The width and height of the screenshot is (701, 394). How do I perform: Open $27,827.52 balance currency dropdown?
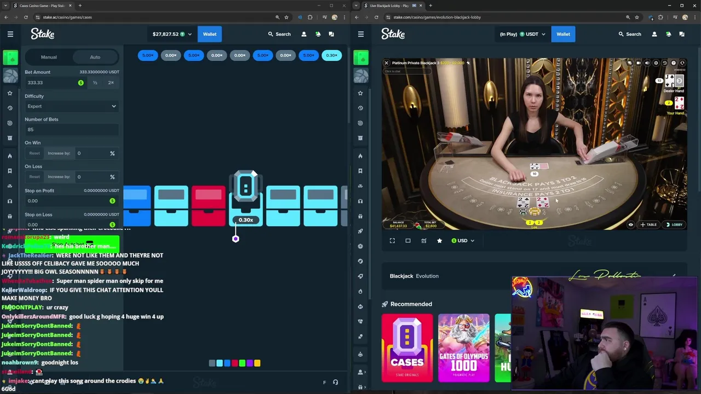point(172,34)
